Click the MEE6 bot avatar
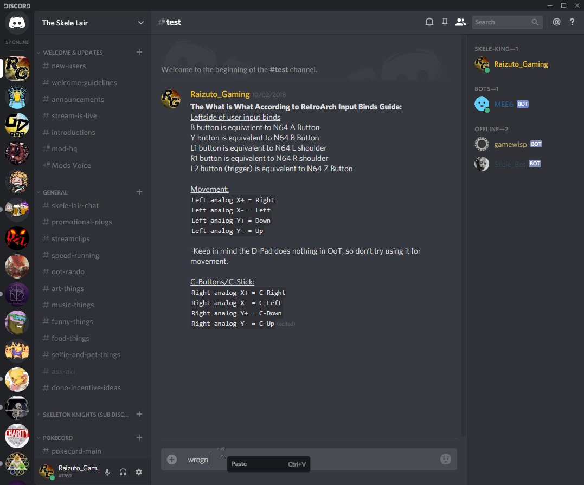 tap(482, 104)
